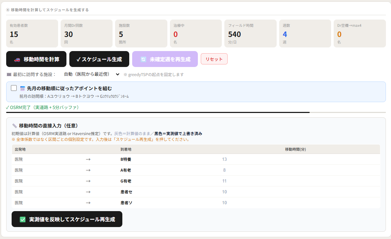Click the pencil icon beside 移動時間の直接入力
Image resolution: width=391 pixels, height=239 pixels.
[x=15, y=126]
